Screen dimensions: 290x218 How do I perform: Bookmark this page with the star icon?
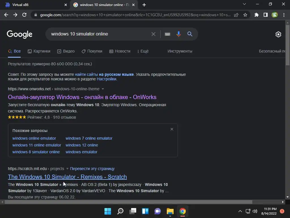[245, 15]
